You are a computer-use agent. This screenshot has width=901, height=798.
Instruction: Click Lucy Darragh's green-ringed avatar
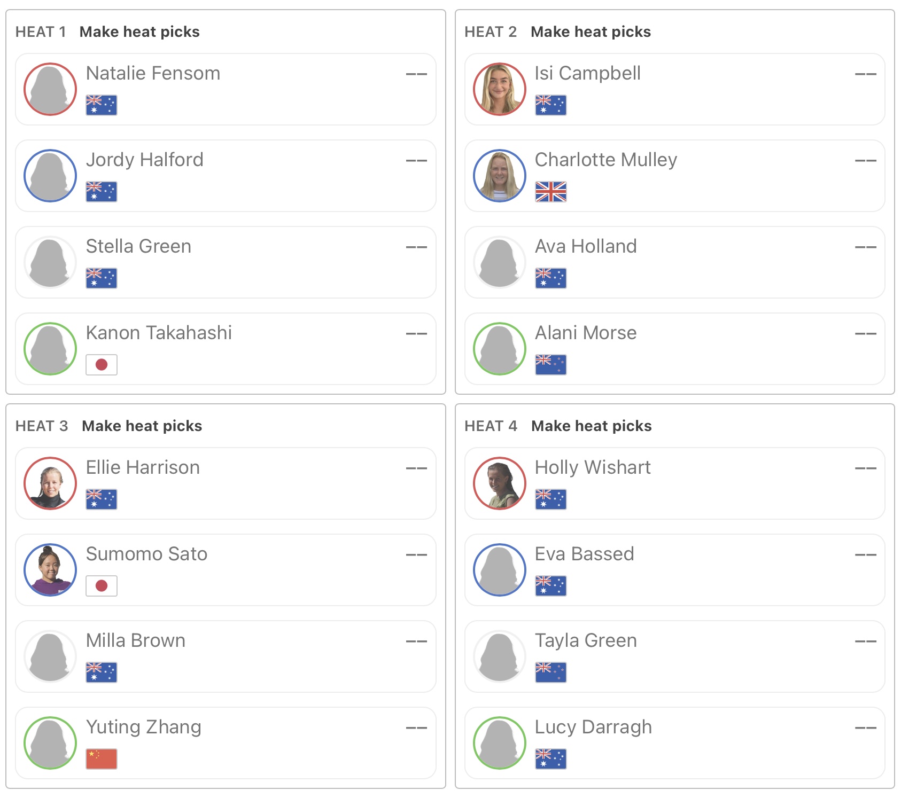(x=499, y=743)
